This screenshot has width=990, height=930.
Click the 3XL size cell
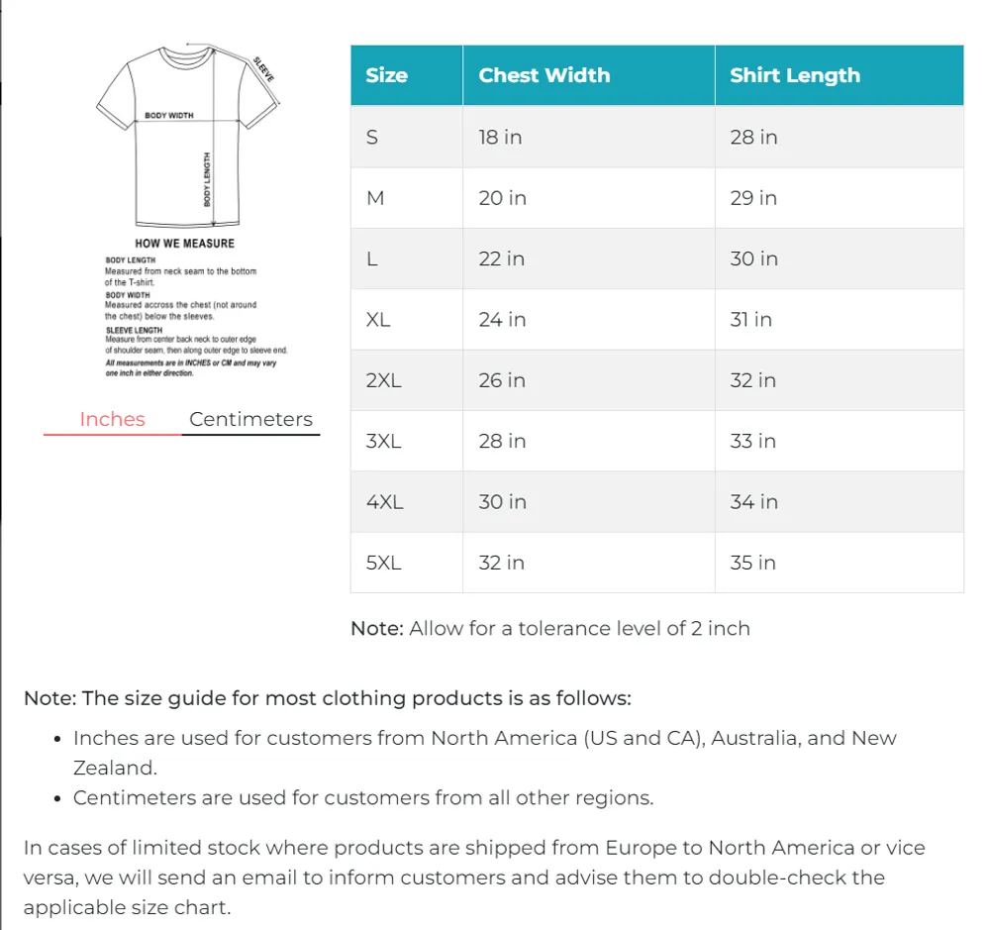(407, 441)
